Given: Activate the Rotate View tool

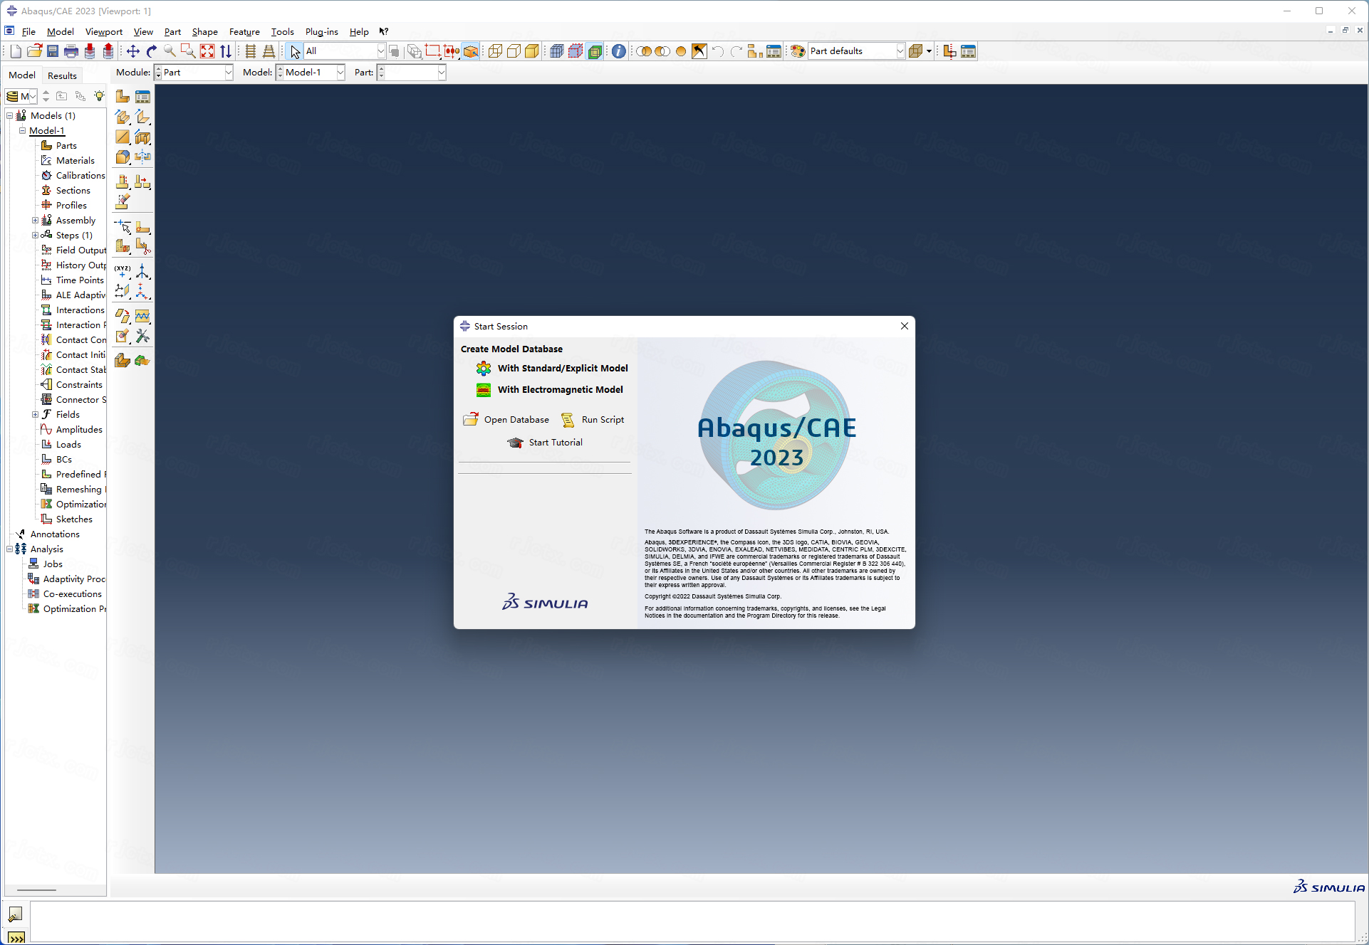Looking at the screenshot, I should coord(150,51).
